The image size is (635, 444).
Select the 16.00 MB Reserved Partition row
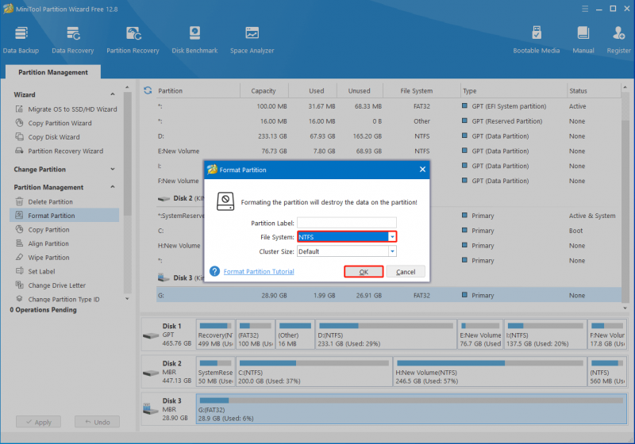pyautogui.click(x=389, y=121)
